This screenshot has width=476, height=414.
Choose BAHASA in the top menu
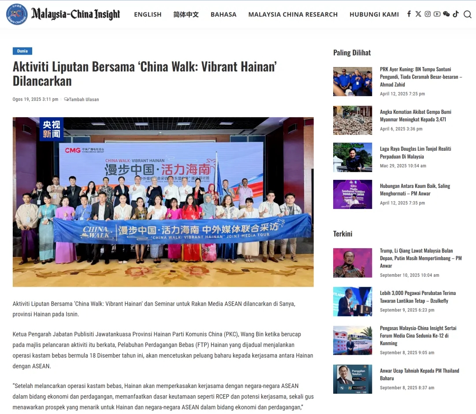tap(223, 15)
